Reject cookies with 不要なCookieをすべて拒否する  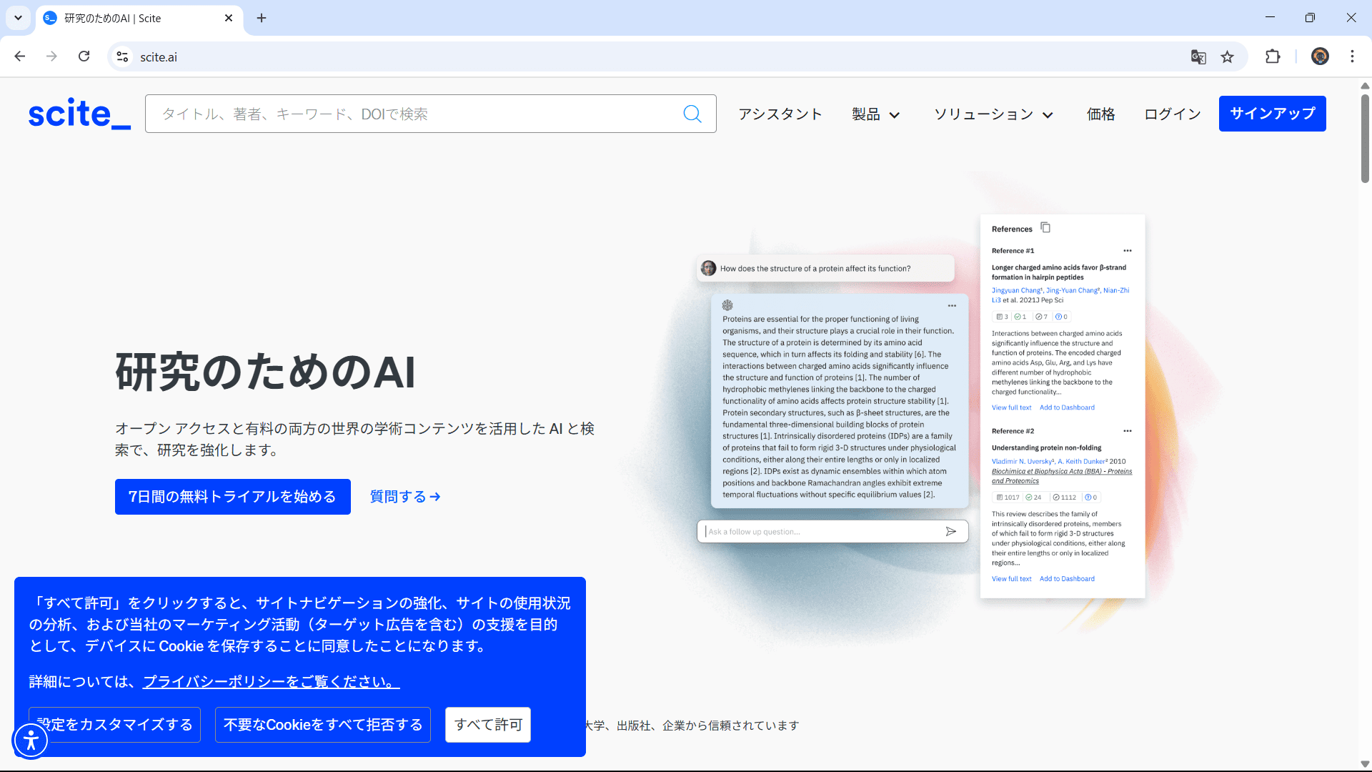(323, 725)
